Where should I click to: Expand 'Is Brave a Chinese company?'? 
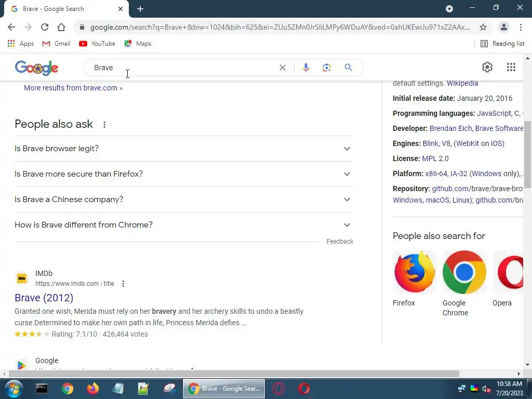point(183,199)
